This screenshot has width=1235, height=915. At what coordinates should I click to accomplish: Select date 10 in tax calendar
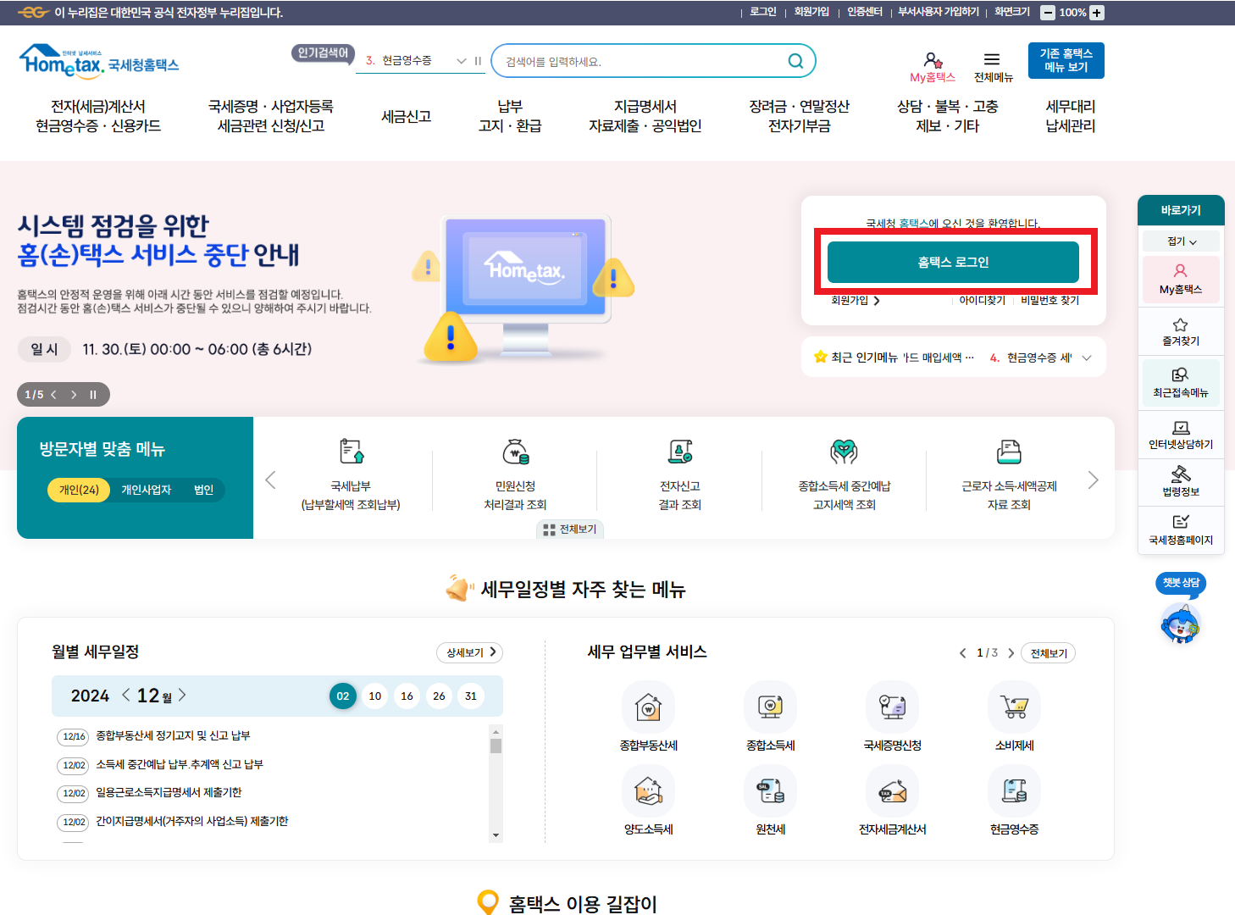[375, 696]
